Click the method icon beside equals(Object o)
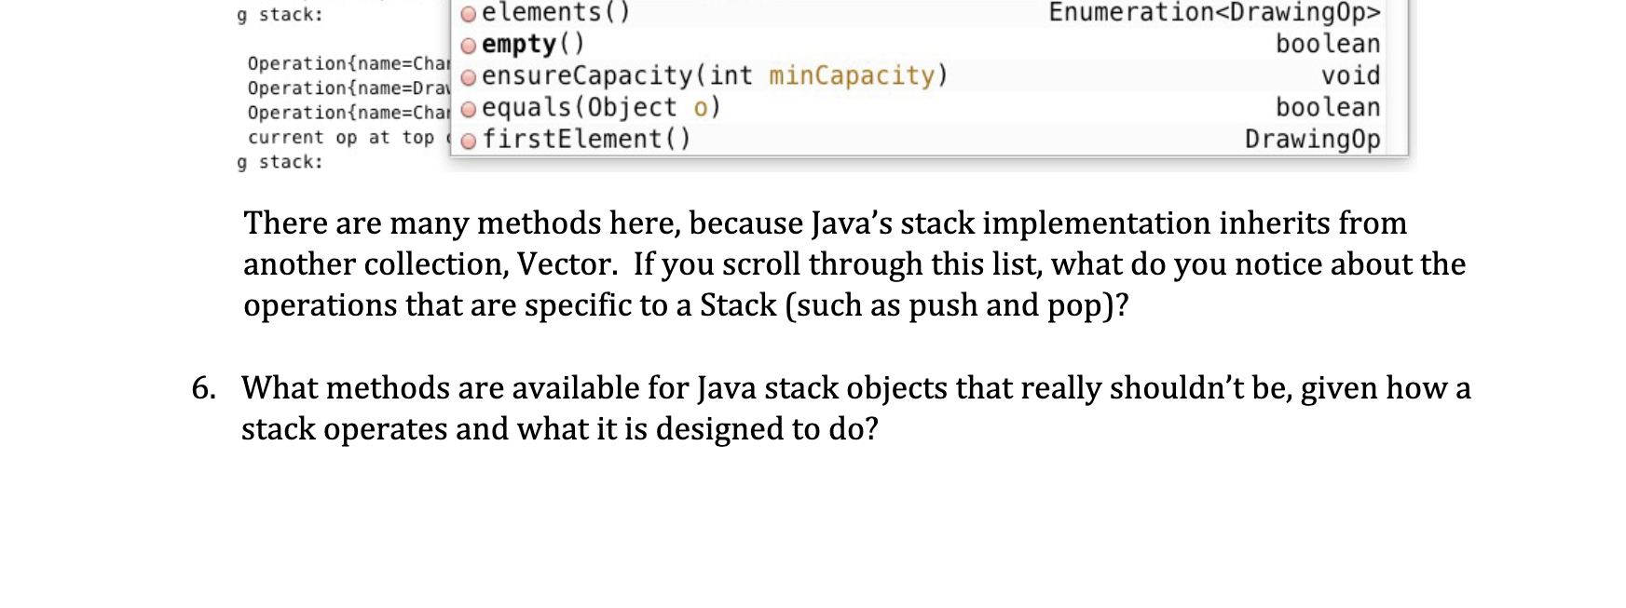Image resolution: width=1626 pixels, height=608 pixels. 469,109
